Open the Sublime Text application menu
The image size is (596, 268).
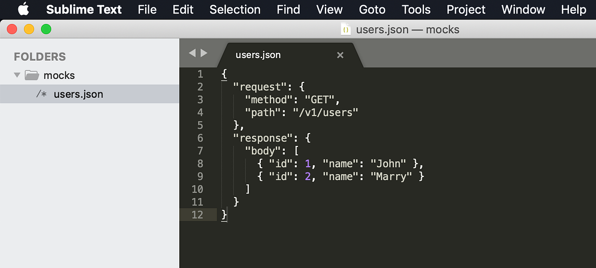coord(84,9)
